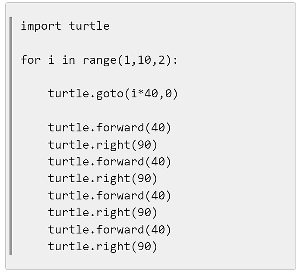Click the '1,10,2' arguments in range

(144, 60)
